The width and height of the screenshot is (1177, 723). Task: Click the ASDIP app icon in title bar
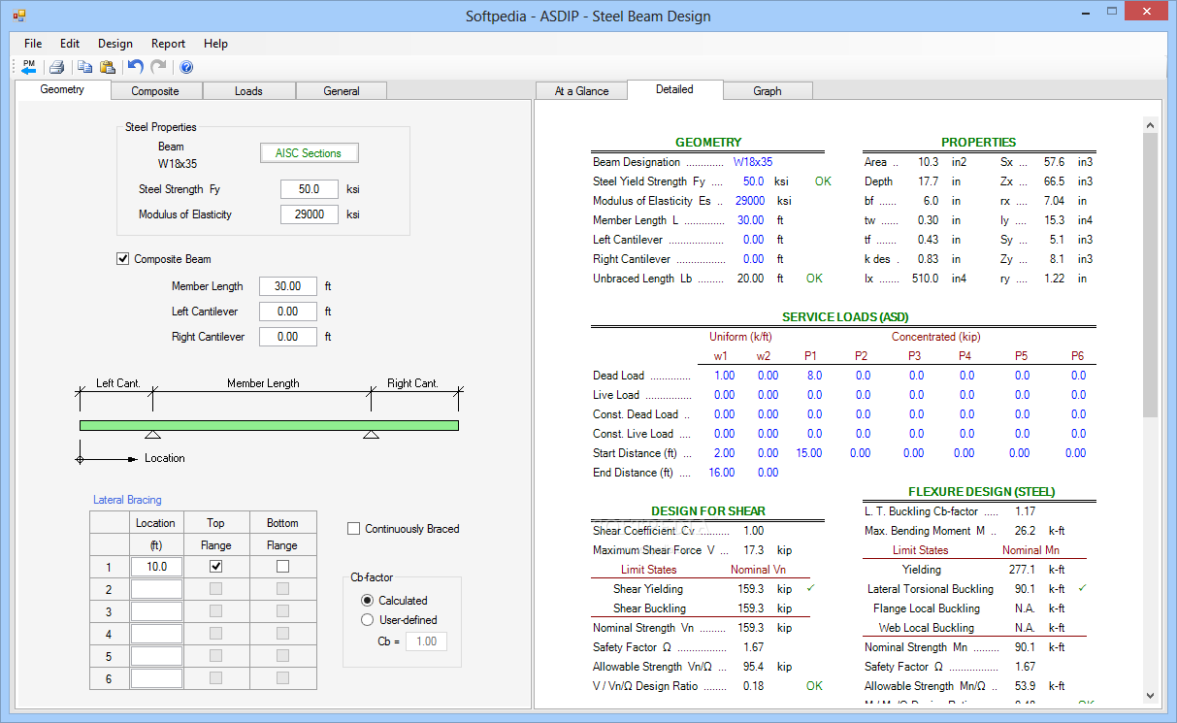tap(18, 16)
